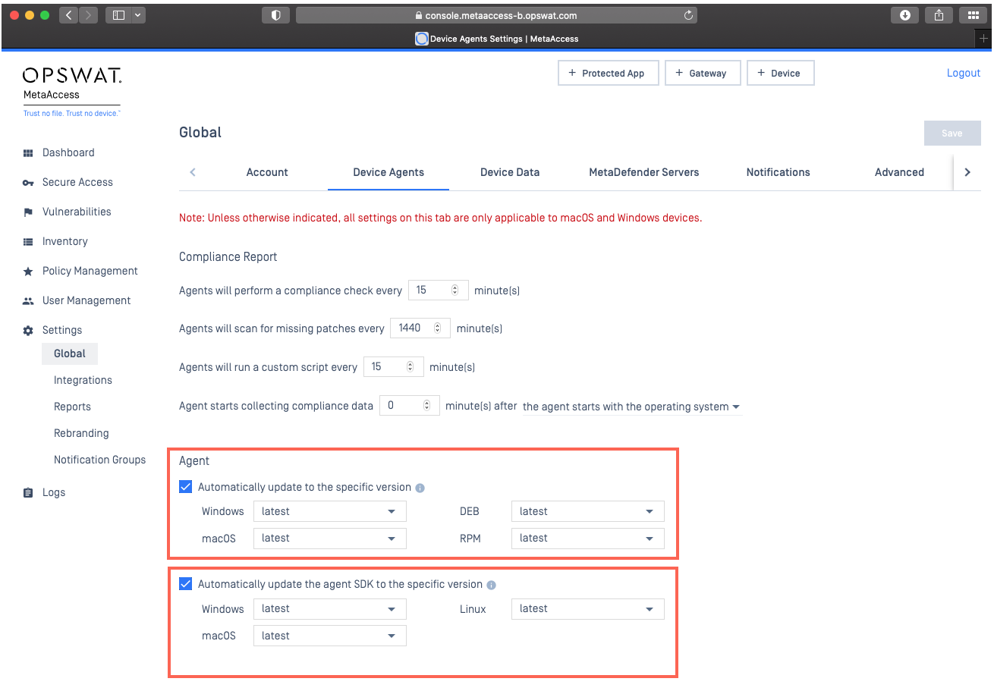
Task: Click the privacy shield icon in toolbar
Action: pyautogui.click(x=276, y=15)
